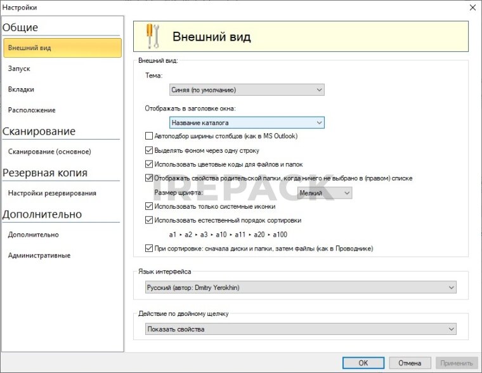
Task: Uncheck Отображать свойства родительской папки option
Action: coord(149,178)
